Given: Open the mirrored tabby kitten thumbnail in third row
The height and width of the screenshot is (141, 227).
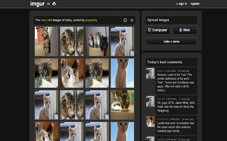Looking at the screenshot, I should click(x=72, y=105).
